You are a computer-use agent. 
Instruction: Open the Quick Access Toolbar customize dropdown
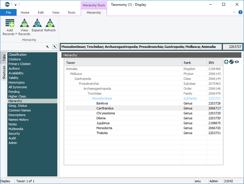(x=15, y=5)
